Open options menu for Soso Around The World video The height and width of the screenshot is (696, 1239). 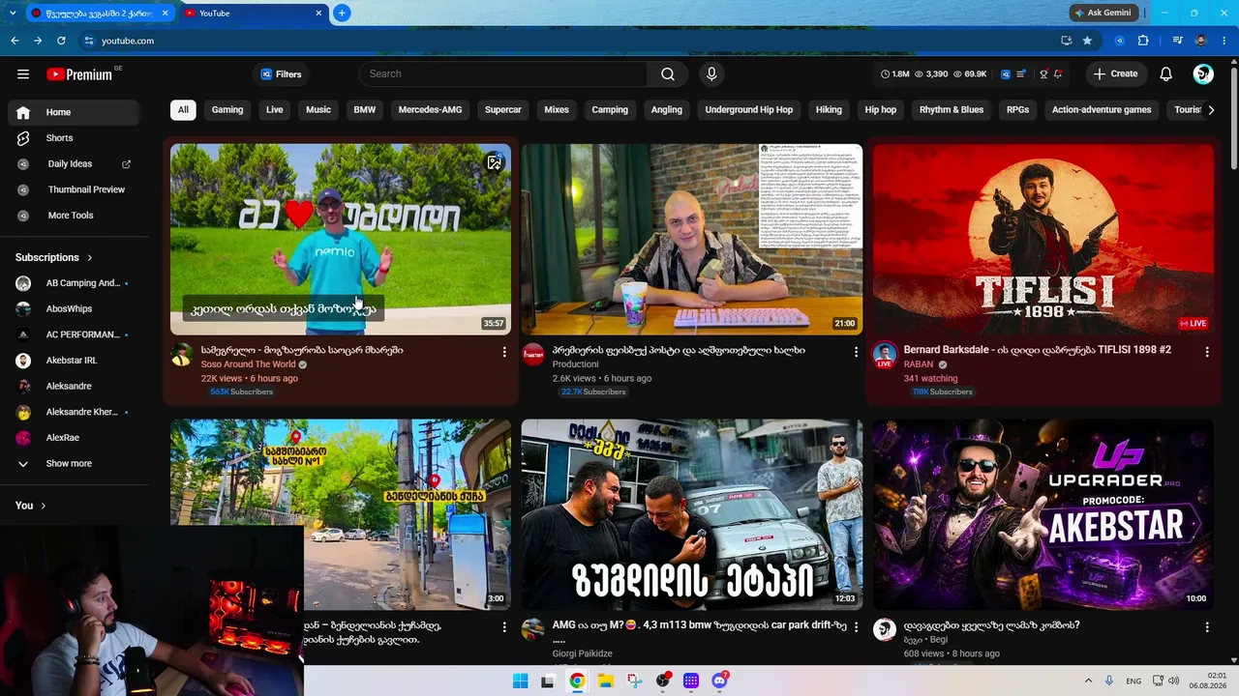tap(504, 352)
